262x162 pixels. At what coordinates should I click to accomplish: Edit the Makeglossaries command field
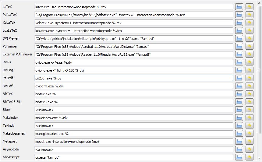click(134, 133)
